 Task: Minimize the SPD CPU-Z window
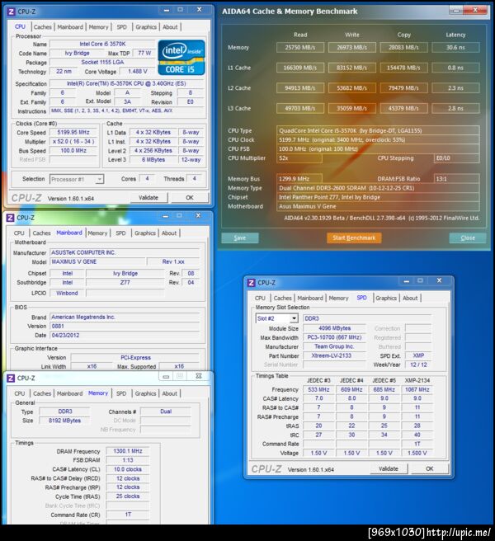point(406,281)
